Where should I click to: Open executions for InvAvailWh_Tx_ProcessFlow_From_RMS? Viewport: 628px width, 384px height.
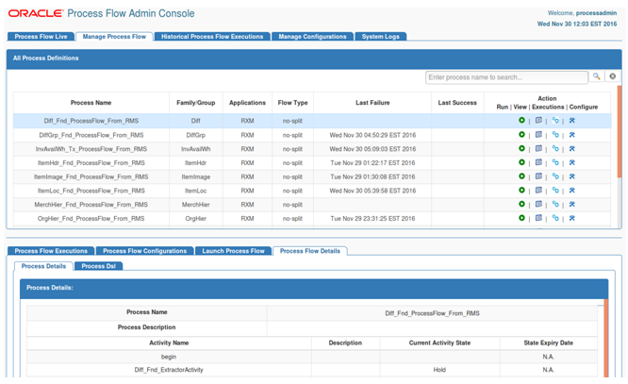(x=555, y=148)
